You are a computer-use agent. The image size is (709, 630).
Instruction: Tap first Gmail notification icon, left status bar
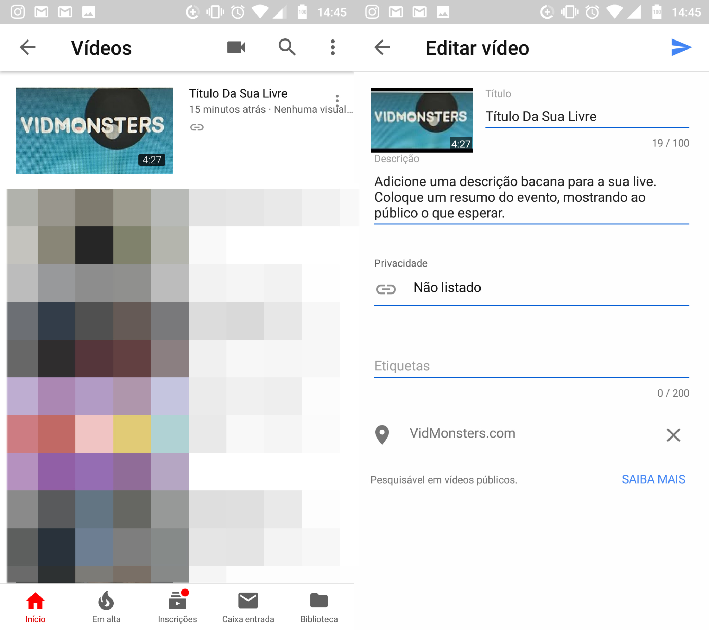click(x=41, y=12)
